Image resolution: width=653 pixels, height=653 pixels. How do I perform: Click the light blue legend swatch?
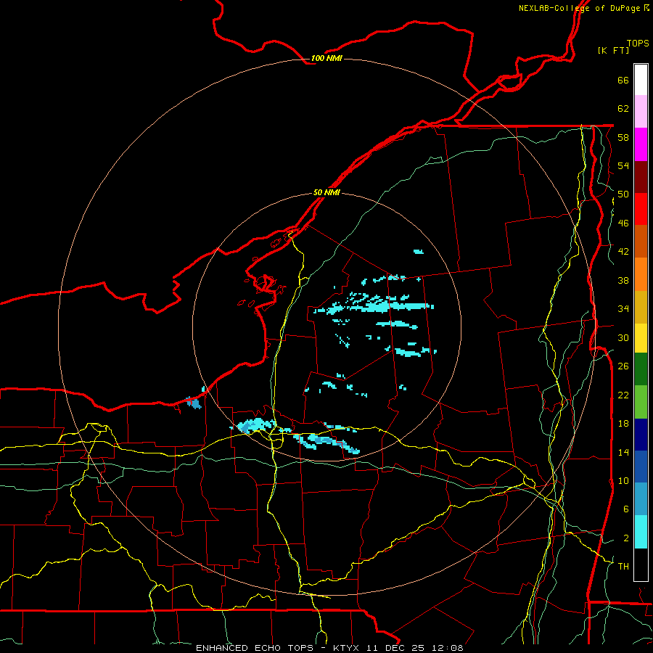tap(641, 499)
